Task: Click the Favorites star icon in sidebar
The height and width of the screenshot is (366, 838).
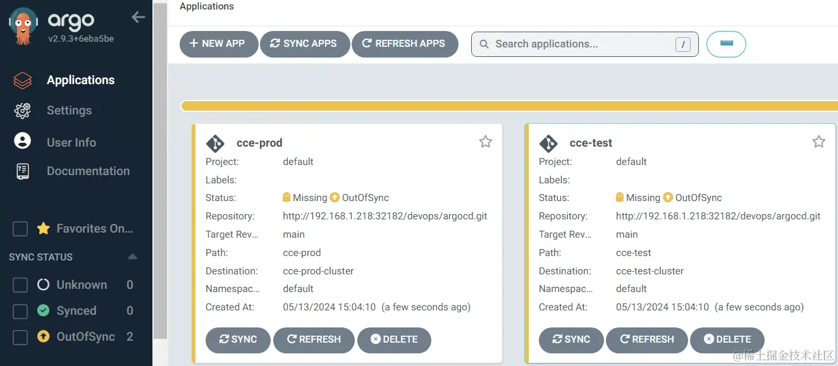Action: [43, 229]
